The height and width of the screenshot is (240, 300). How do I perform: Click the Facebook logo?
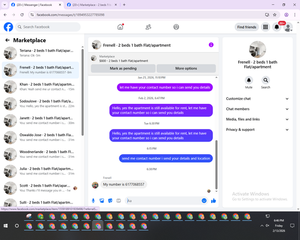point(8,27)
